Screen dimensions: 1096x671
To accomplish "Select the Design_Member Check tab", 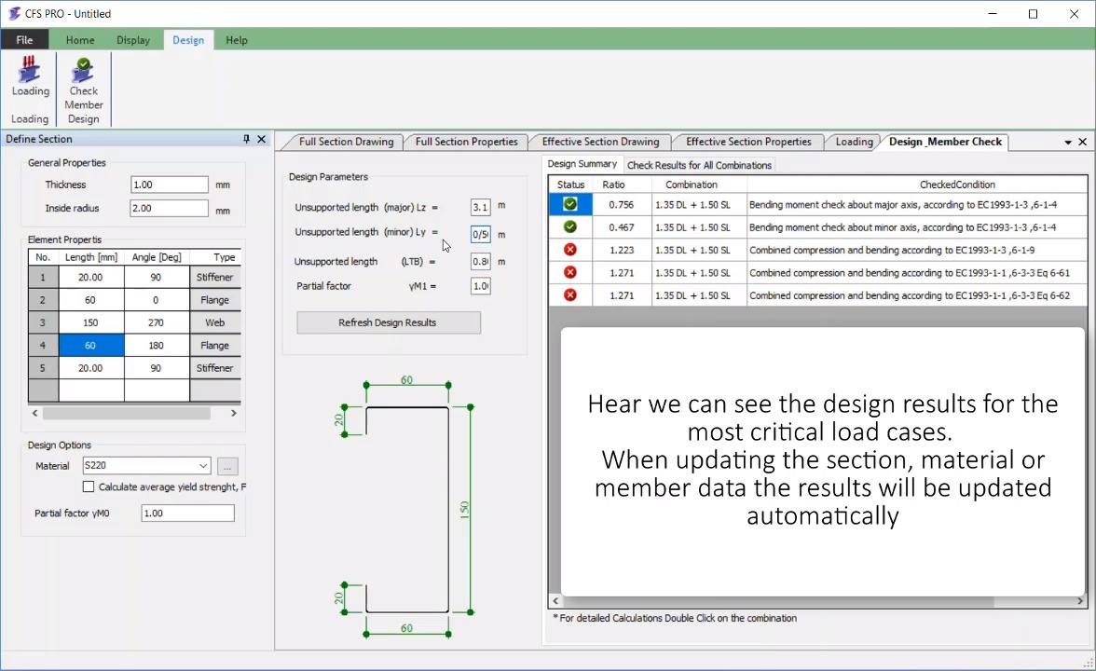I will [x=945, y=142].
